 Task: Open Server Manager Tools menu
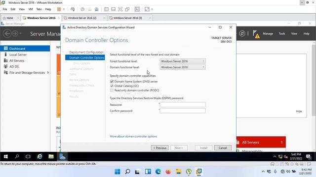click(282, 34)
